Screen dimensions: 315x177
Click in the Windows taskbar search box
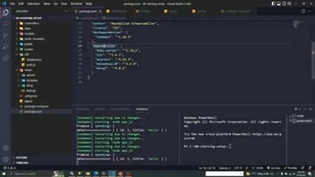(x=30, y=174)
